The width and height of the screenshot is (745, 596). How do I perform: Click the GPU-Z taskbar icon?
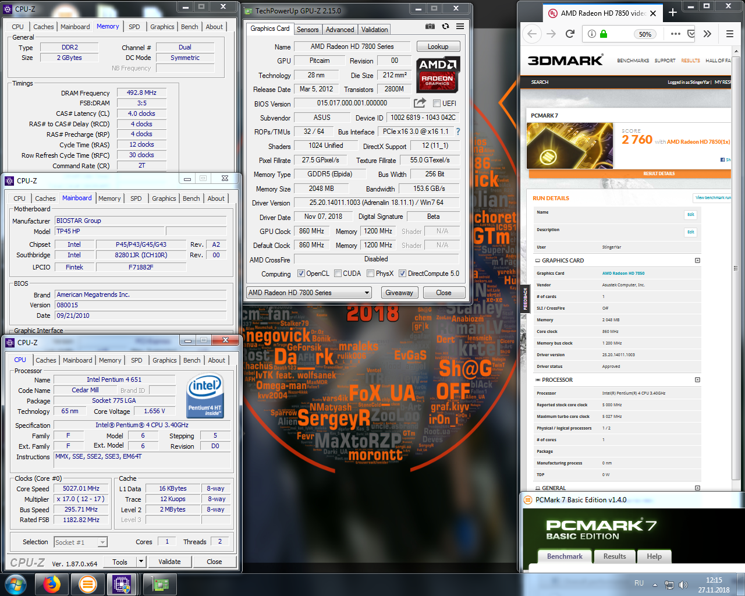tap(160, 584)
